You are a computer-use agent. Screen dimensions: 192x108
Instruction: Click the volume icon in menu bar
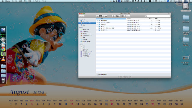(x=162, y=1)
